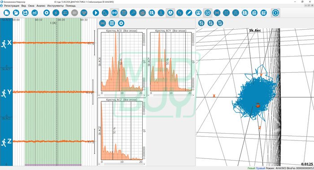Image resolution: width=314 pixels, height=170 pixels.
Task: Click the arrow trend chart toolbar icon
Action: pos(133,13)
